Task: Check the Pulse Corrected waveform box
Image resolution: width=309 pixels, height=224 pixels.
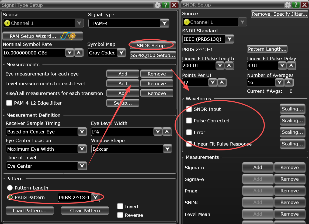Action: coord(189,121)
